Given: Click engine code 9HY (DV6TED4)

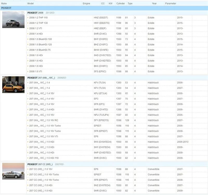Looking at the screenshot, I should 102,147.
